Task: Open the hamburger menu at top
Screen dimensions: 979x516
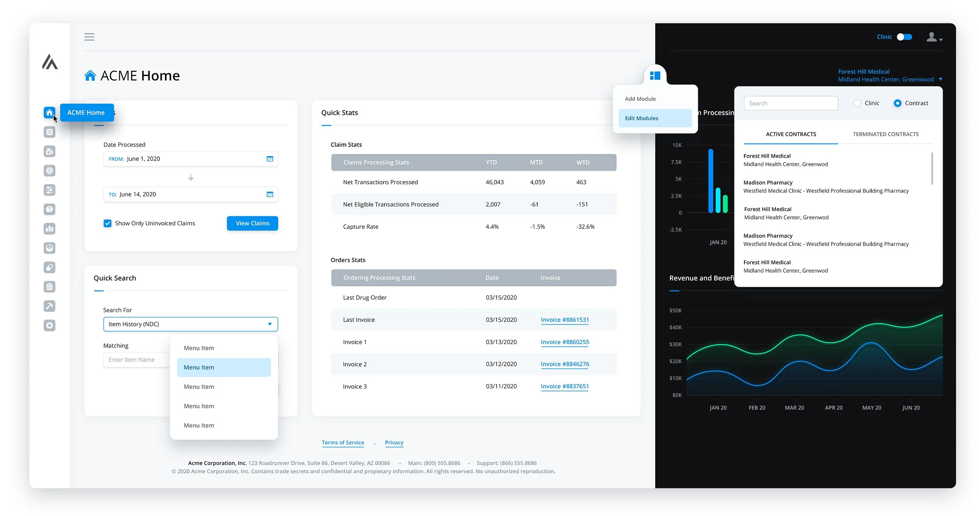Action: click(x=89, y=37)
